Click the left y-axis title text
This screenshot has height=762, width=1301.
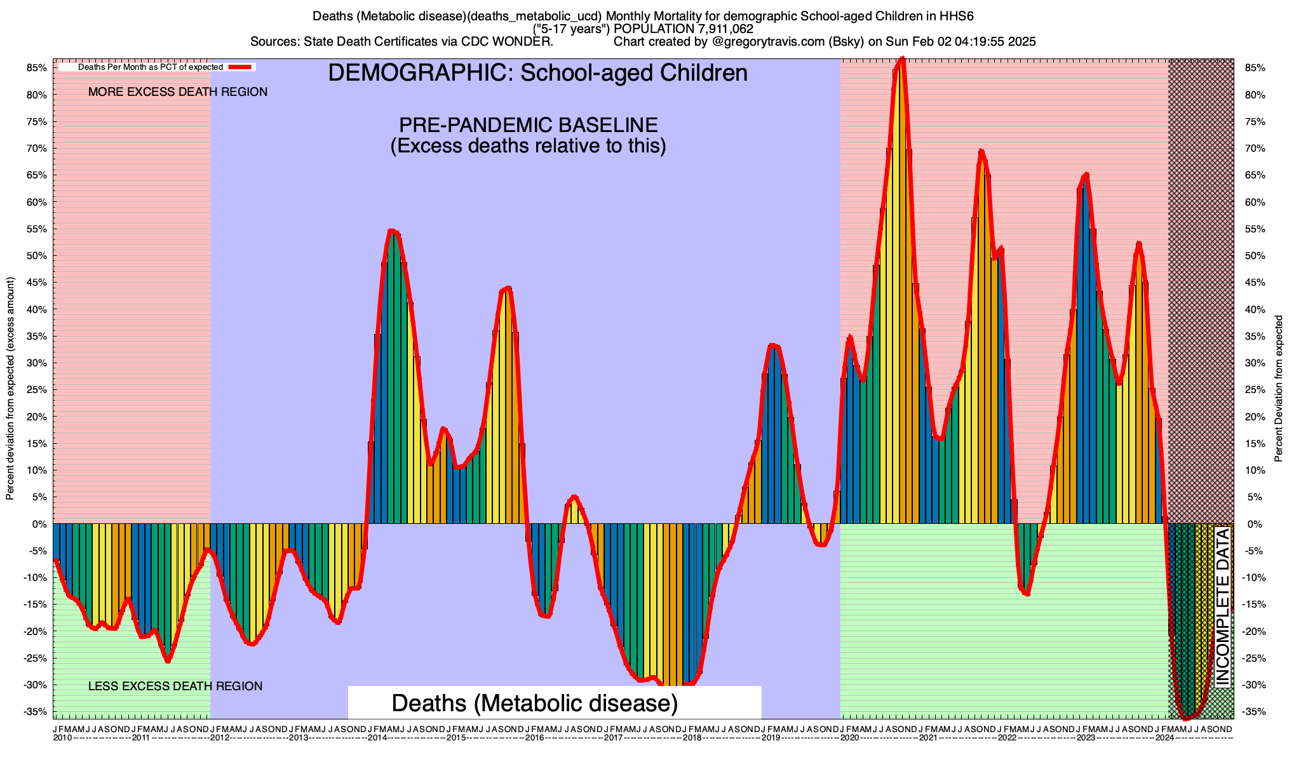coord(10,387)
